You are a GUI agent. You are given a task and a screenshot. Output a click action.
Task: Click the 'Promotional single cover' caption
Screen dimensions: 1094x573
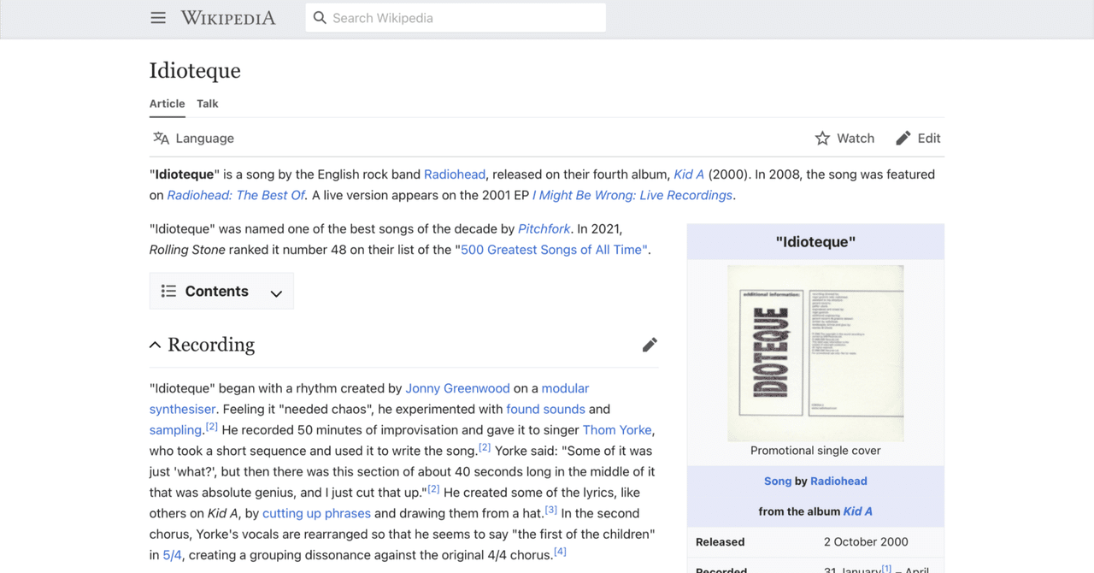(815, 451)
